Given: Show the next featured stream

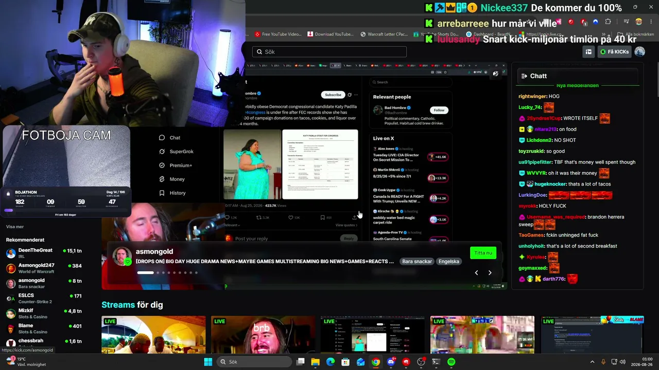Looking at the screenshot, I should click(x=490, y=273).
